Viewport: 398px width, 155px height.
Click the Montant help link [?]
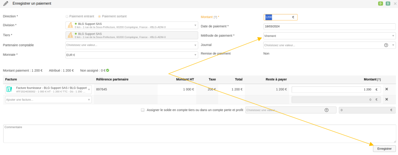pyautogui.click(x=215, y=17)
